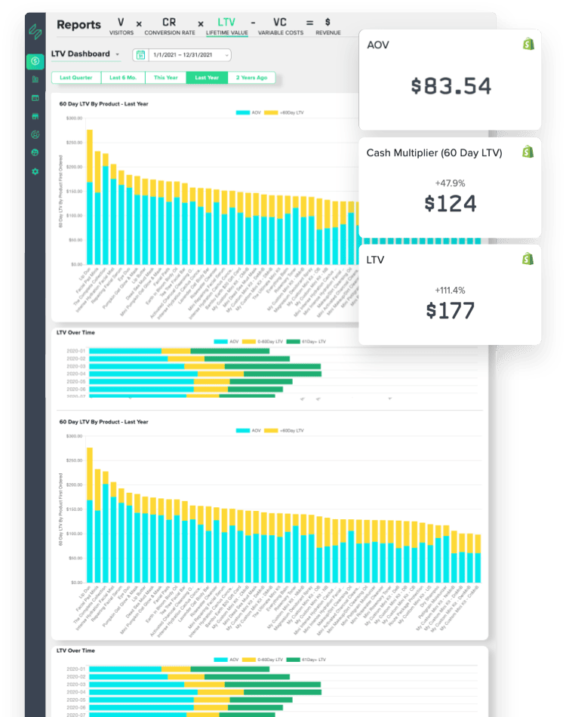Choose the This Year range button

pos(165,77)
